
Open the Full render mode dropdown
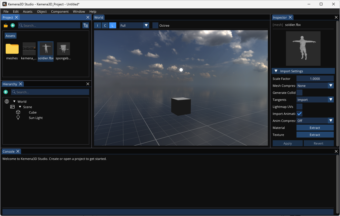point(134,25)
